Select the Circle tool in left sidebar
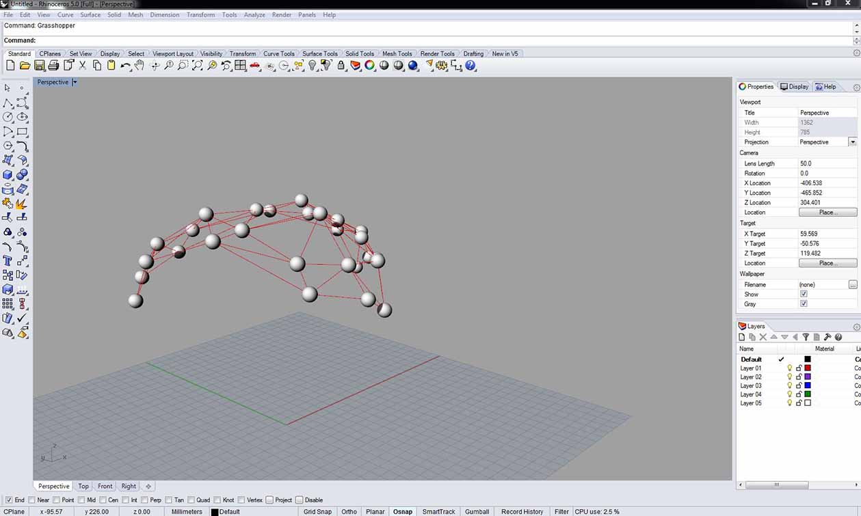This screenshot has height=516, width=861. 8,117
